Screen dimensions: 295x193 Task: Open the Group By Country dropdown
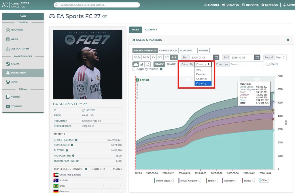[203, 64]
